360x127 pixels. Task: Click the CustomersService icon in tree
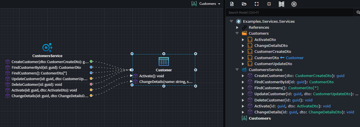244,70
